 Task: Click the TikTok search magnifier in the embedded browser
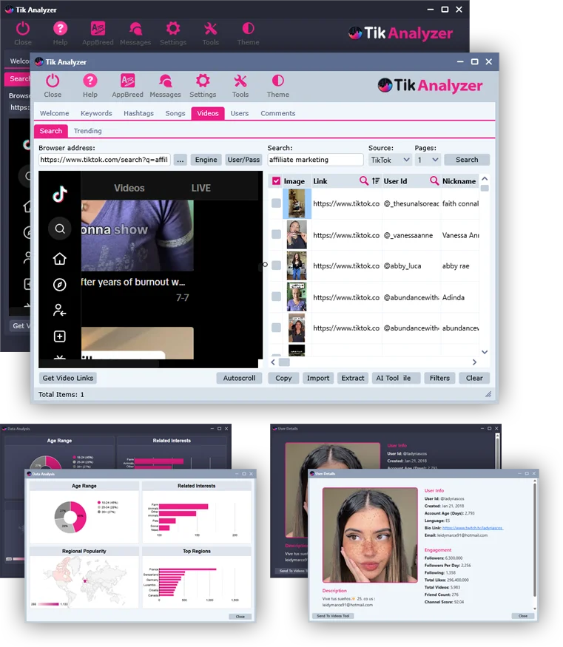click(x=60, y=229)
